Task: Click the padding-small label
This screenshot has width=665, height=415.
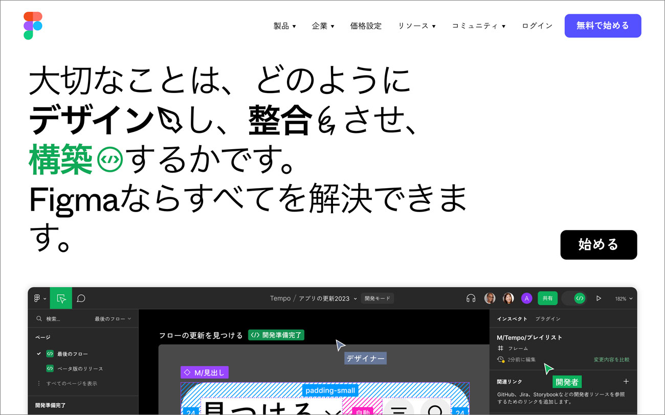Action: click(x=330, y=390)
